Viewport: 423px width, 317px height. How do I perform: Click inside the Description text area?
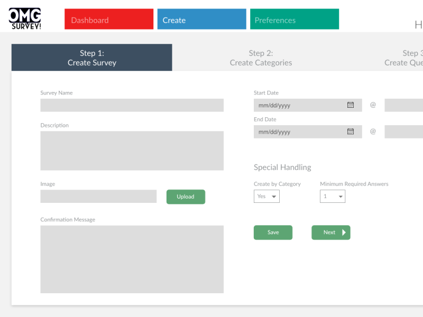(x=132, y=151)
